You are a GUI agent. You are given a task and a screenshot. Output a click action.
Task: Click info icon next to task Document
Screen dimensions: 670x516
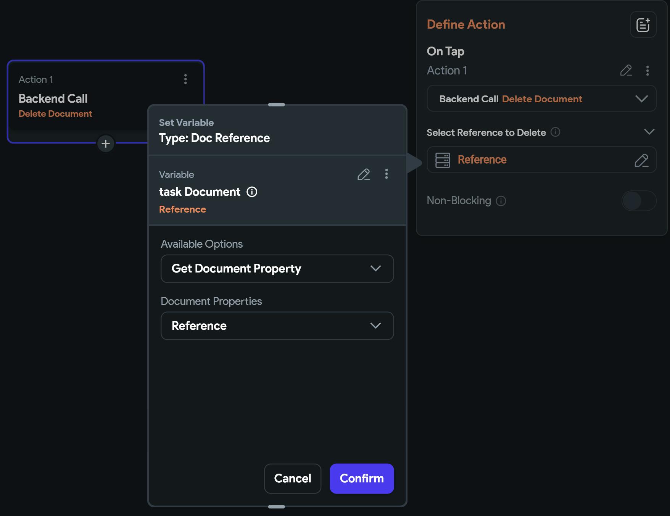[x=252, y=192]
